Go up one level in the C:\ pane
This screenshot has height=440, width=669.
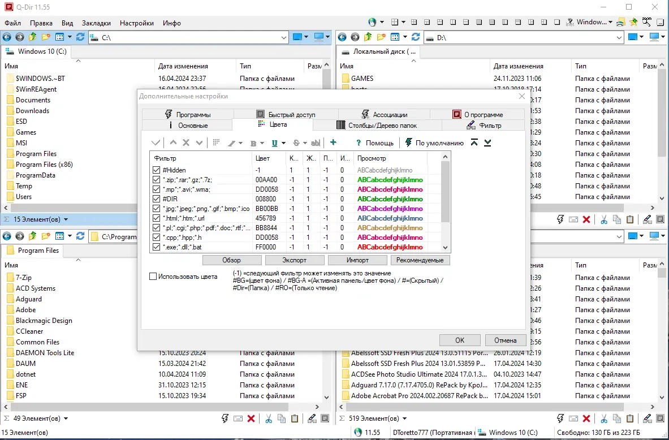click(x=32, y=37)
